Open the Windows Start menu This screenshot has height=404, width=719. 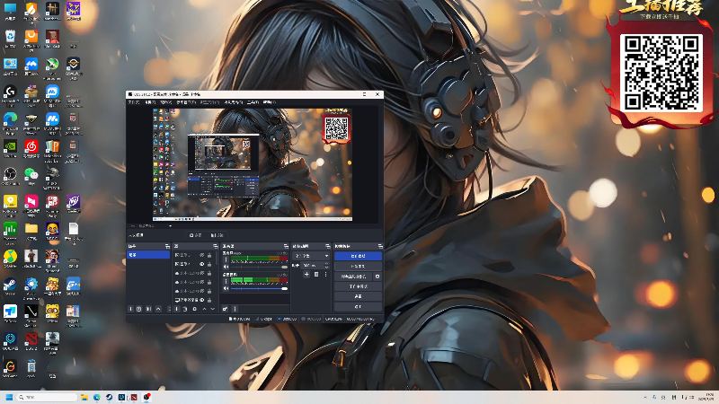[x=9, y=397]
